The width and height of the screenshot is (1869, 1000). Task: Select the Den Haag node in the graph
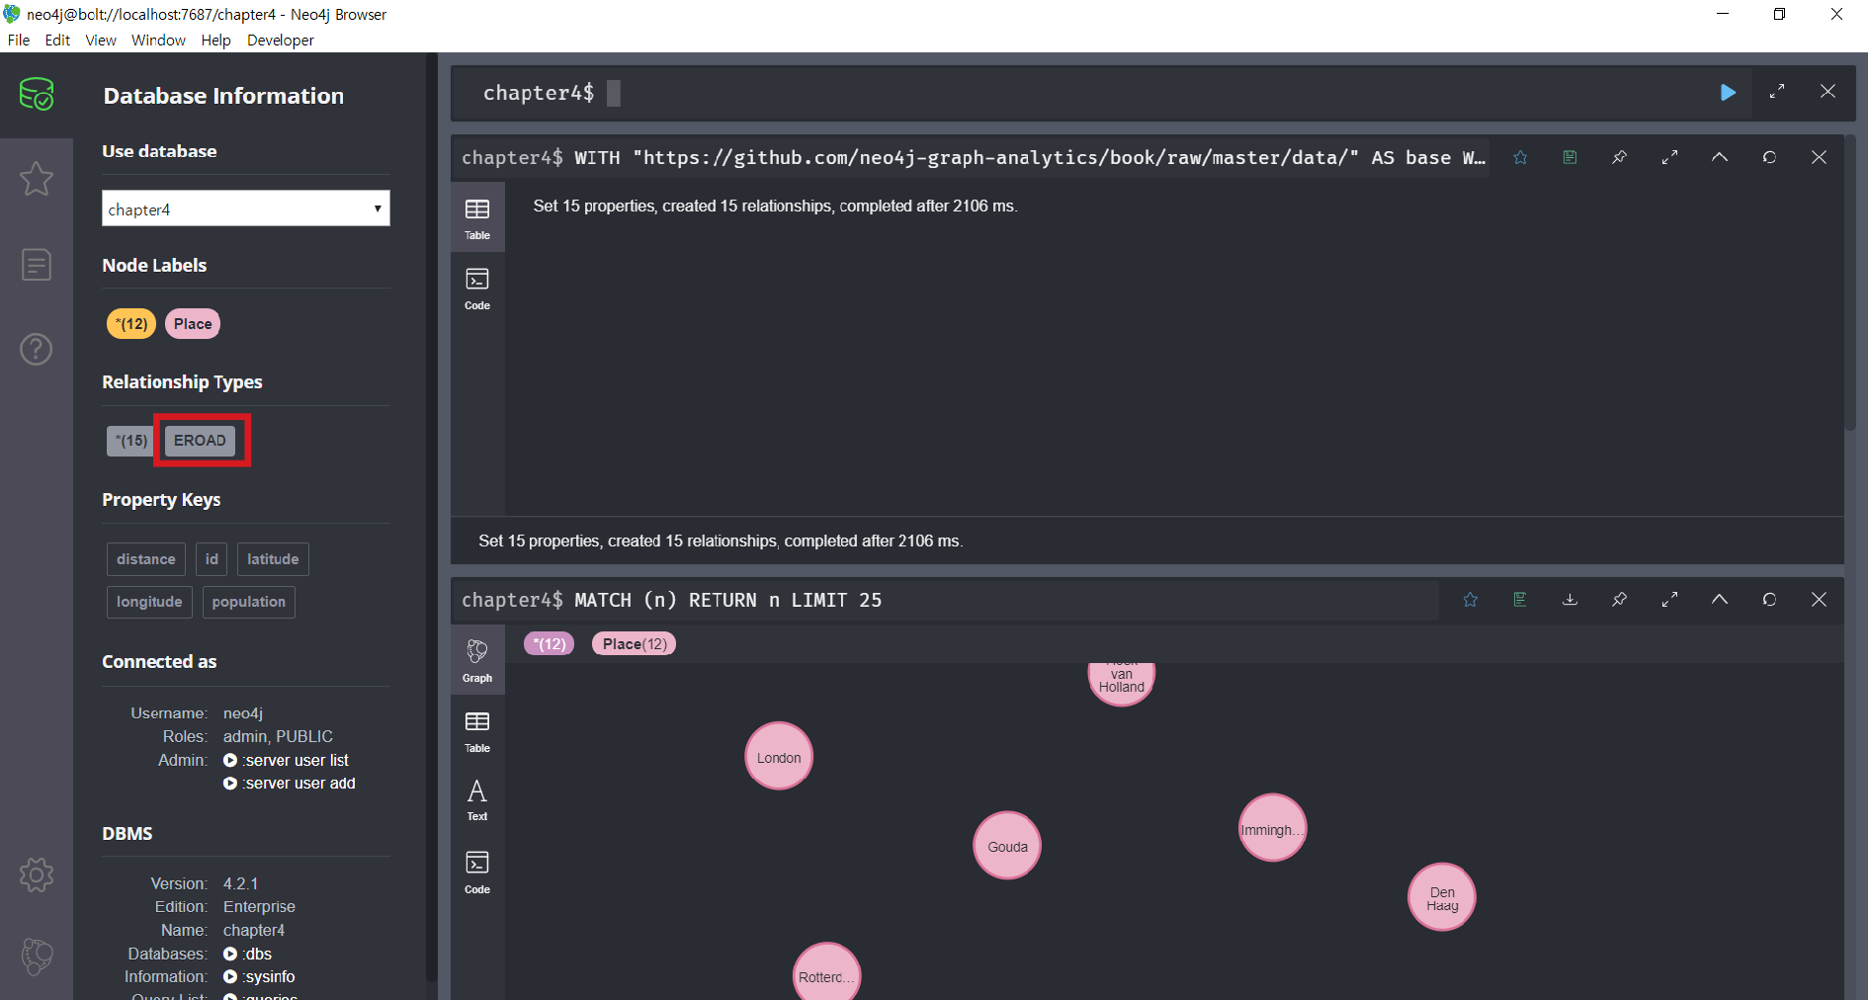(1442, 897)
